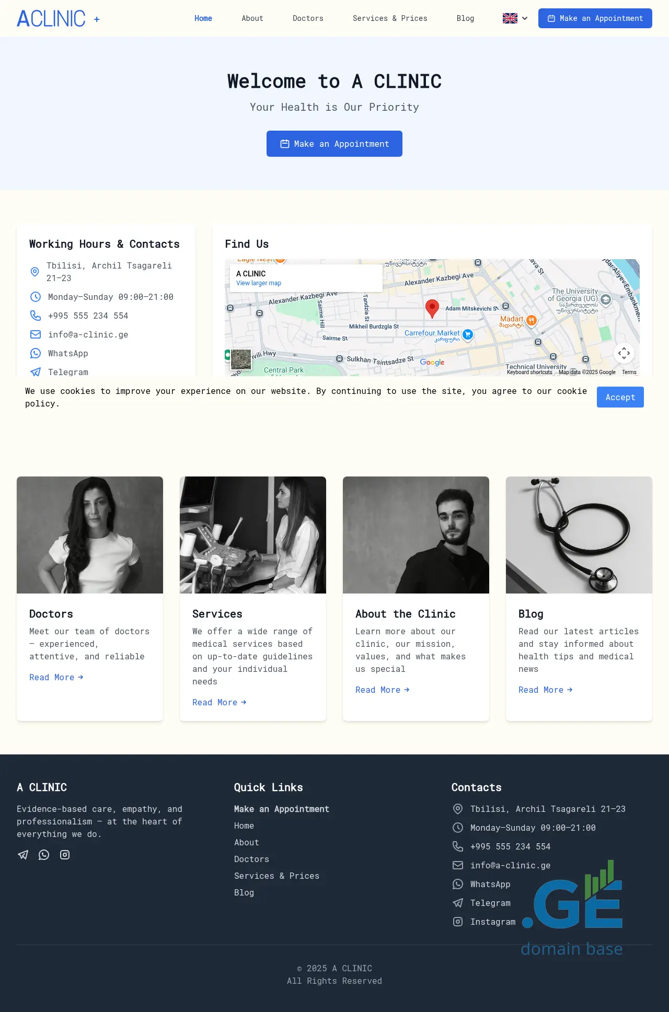Click the Telegram icon in footer social row
This screenshot has height=1012, width=669.
[x=23, y=855]
